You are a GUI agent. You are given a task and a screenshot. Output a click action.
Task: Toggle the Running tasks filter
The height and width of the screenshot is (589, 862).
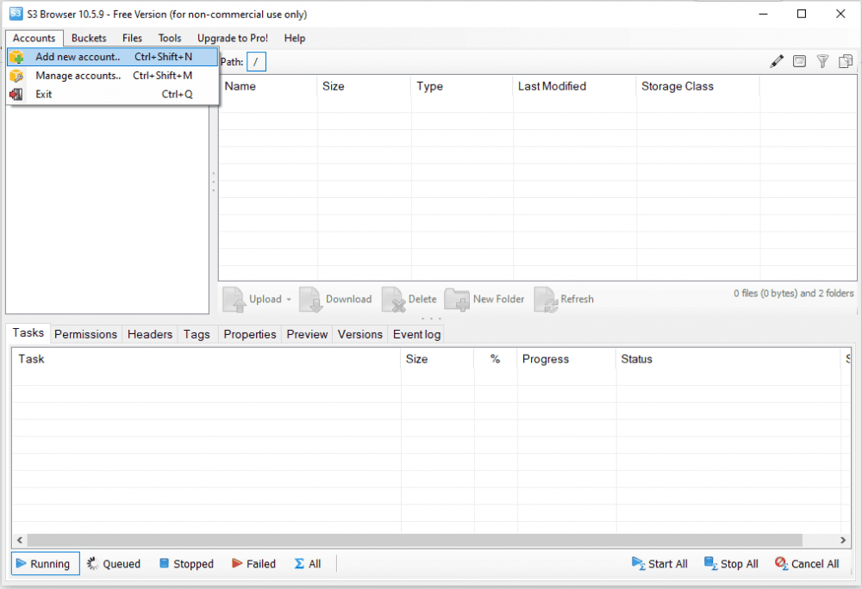45,563
